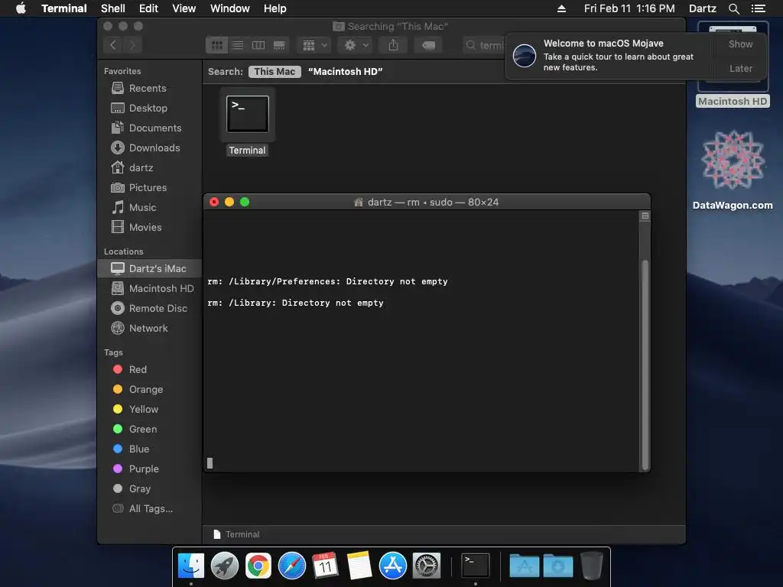The image size is (783, 587).
Task: Select the Green tag
Action: [x=143, y=430]
